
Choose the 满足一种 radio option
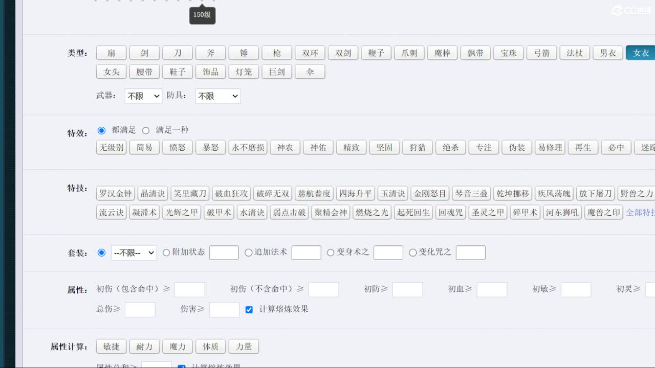point(145,130)
